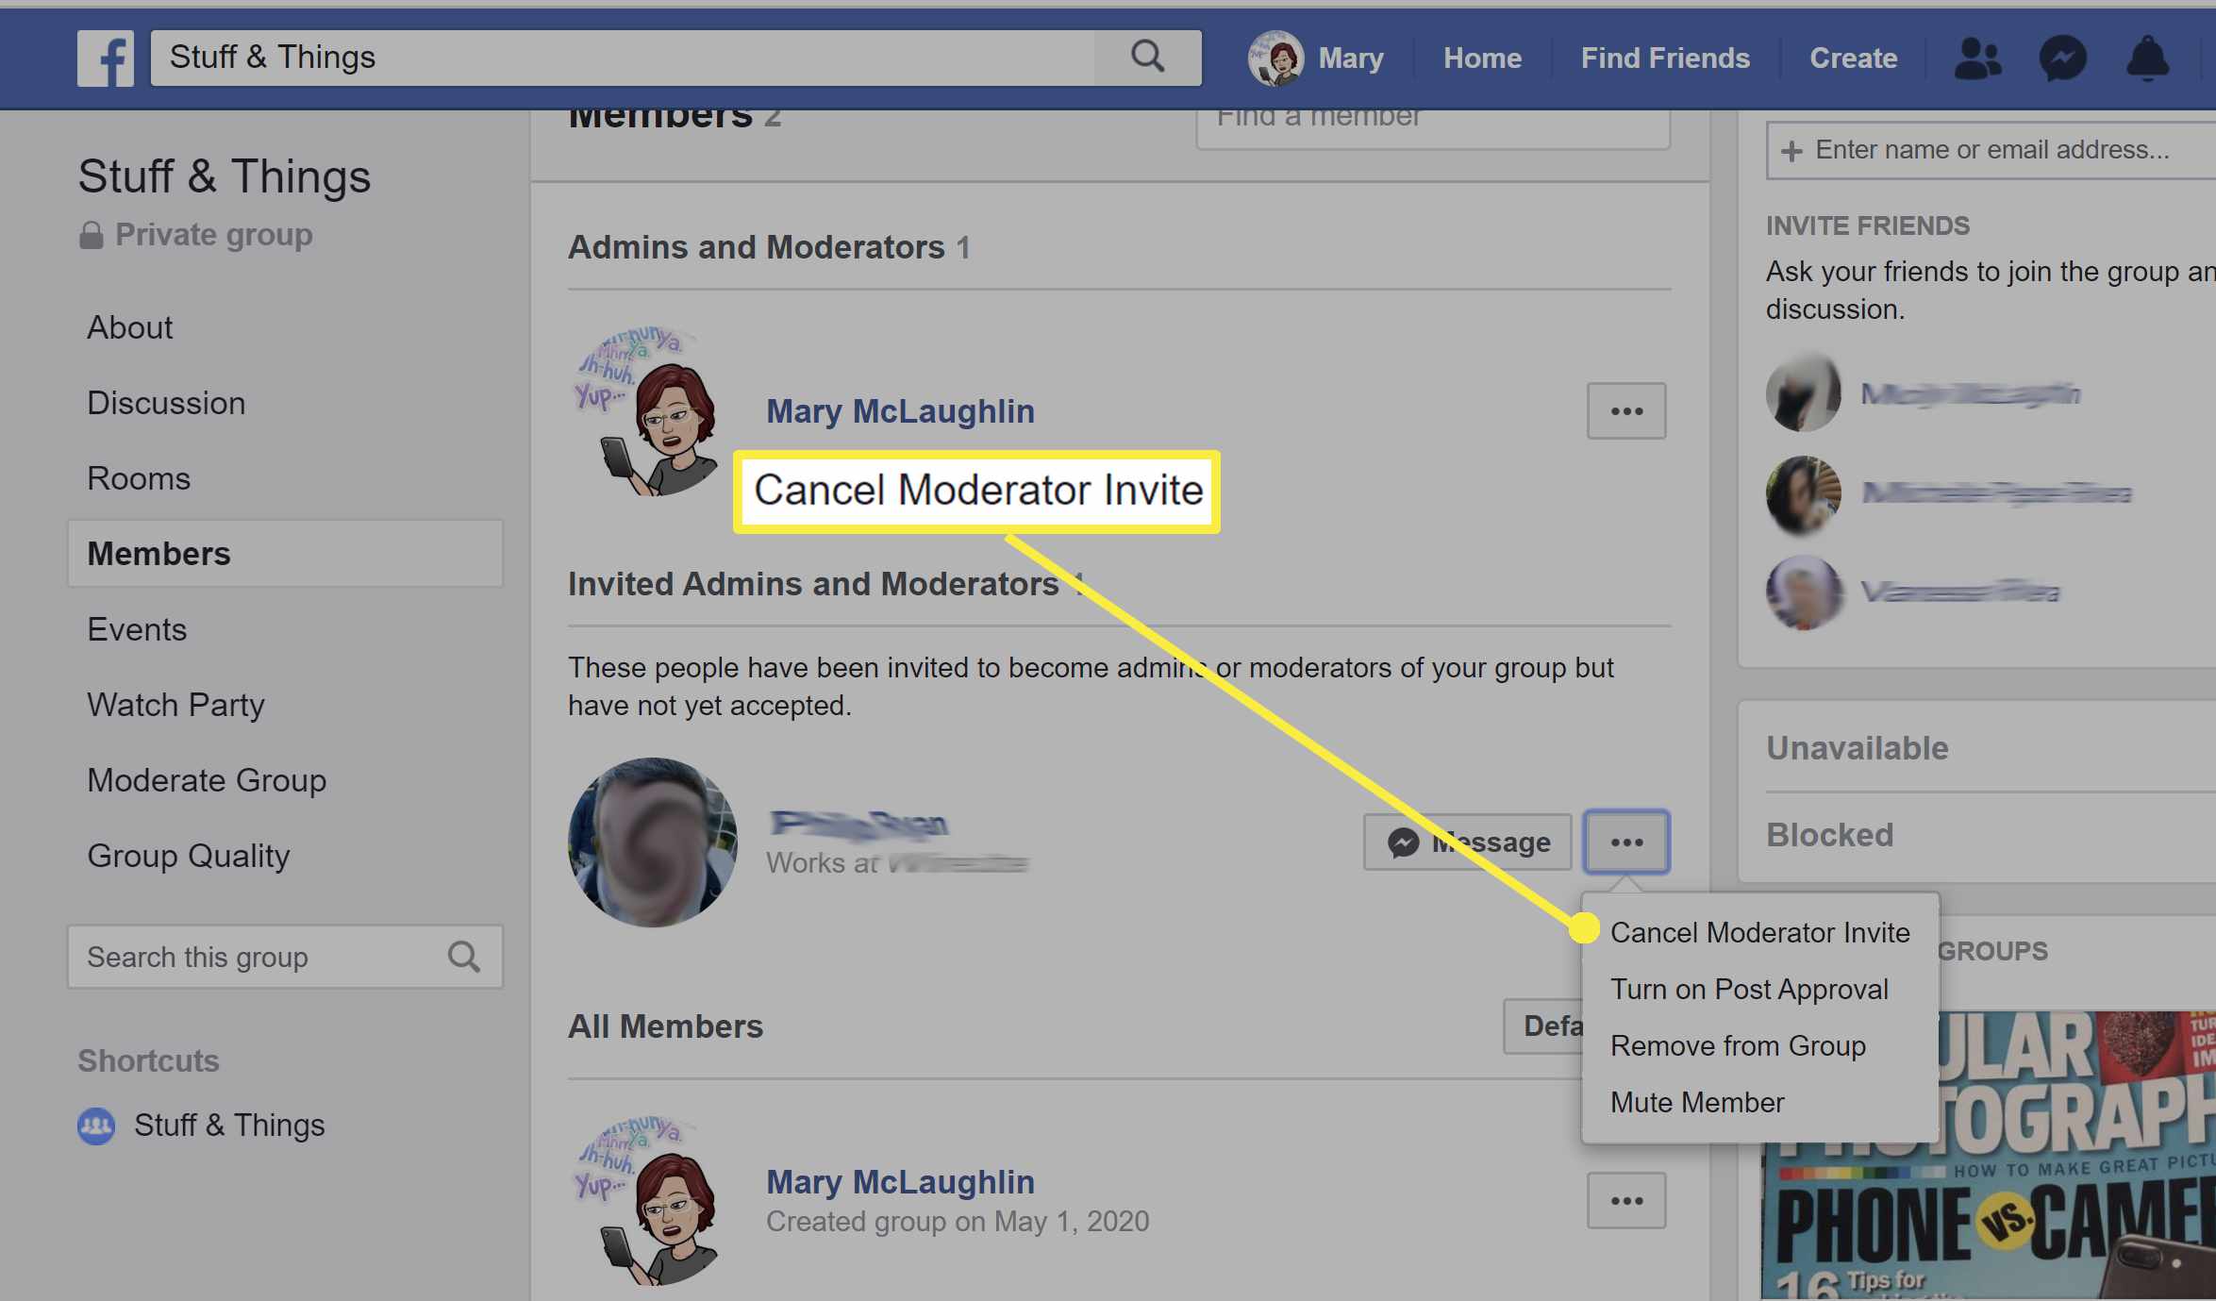Viewport: 2216px width, 1301px height.
Task: Click the Create button in top navigation
Action: click(1854, 58)
